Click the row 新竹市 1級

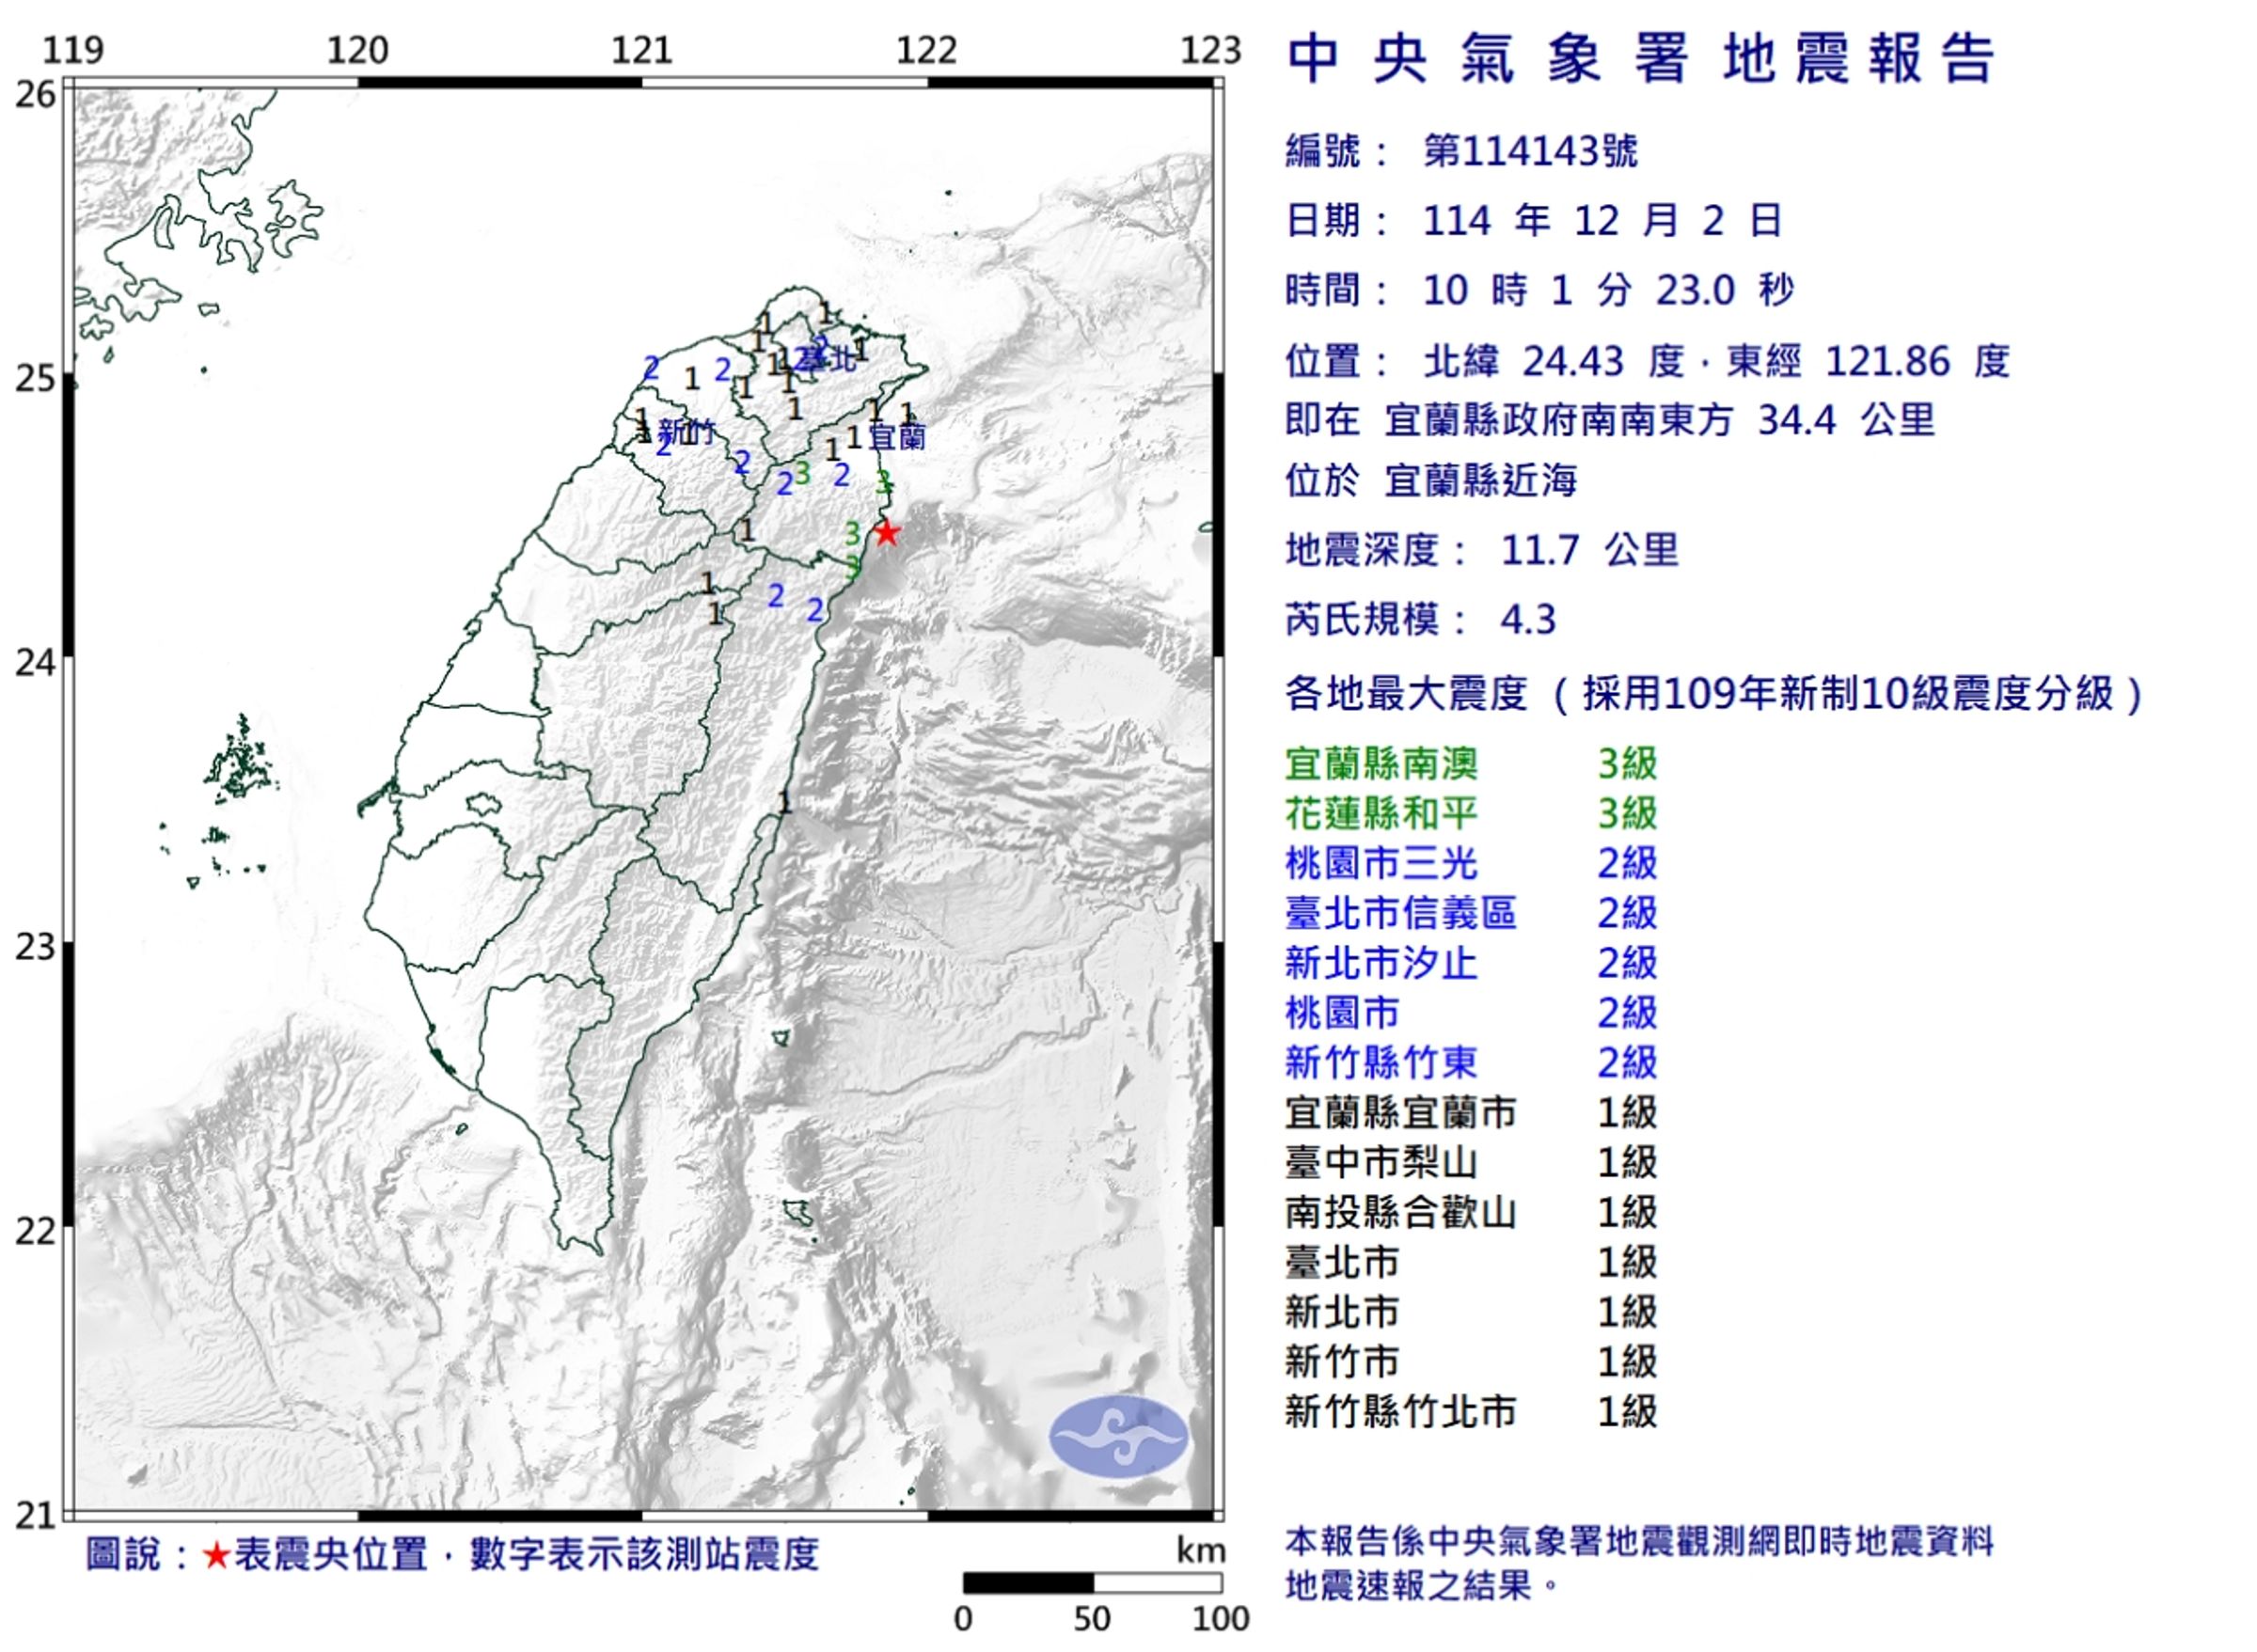tap(1471, 1362)
